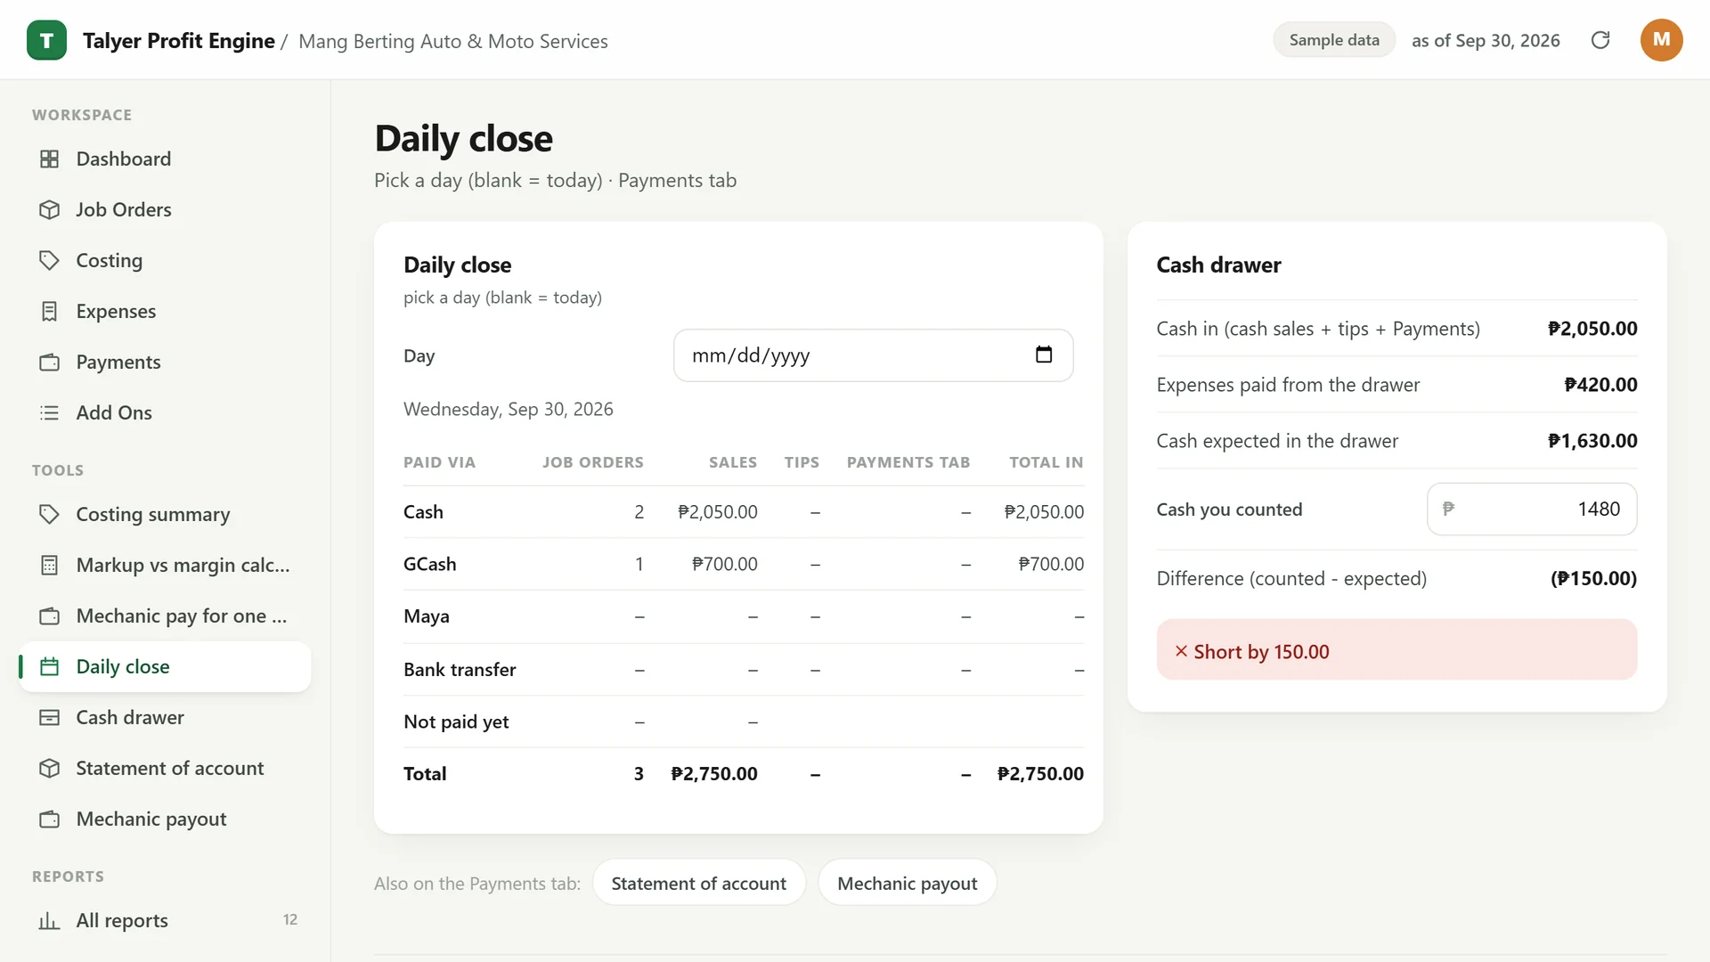Click the (₱150.00) difference value

(1593, 578)
